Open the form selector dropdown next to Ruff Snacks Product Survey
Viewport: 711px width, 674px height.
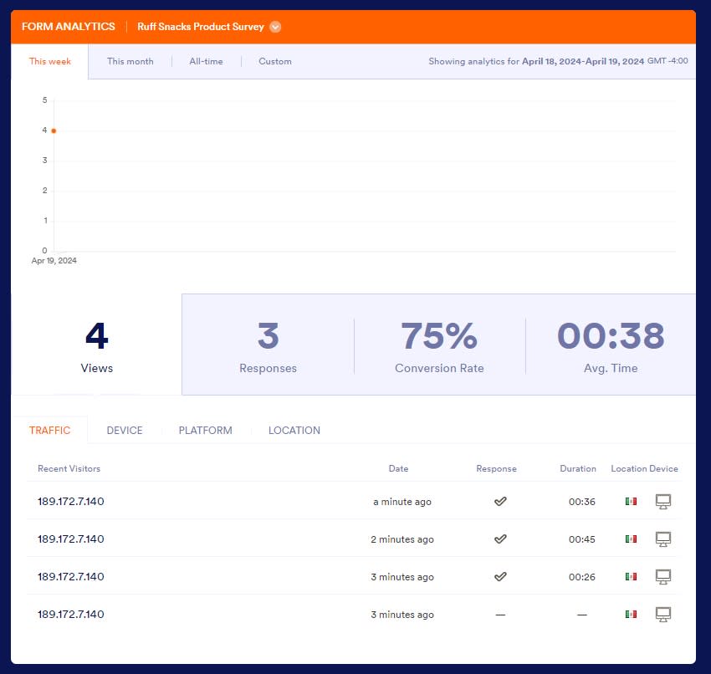click(x=275, y=27)
